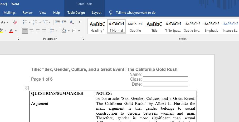239x122 pixels.
Task: Open the table Layout tab
Action: pos(97,13)
